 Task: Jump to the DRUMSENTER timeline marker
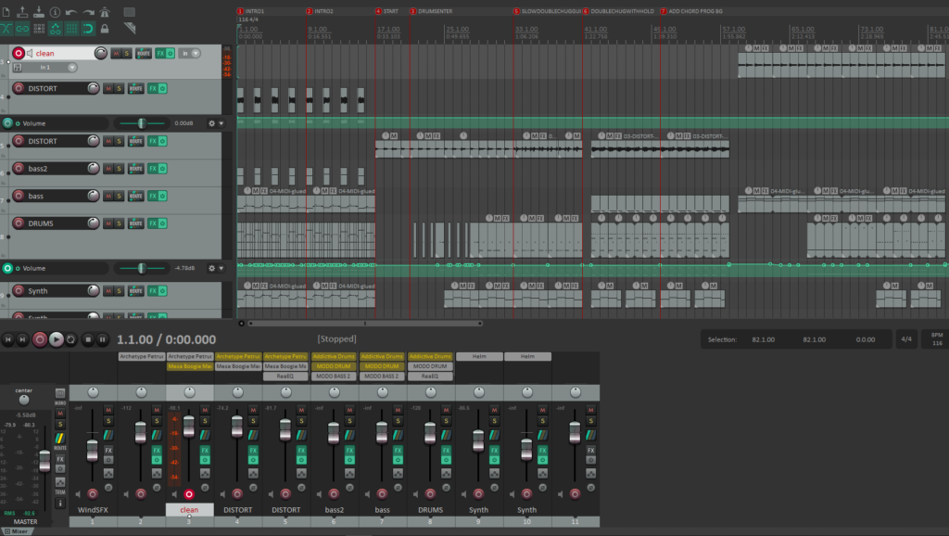point(414,11)
